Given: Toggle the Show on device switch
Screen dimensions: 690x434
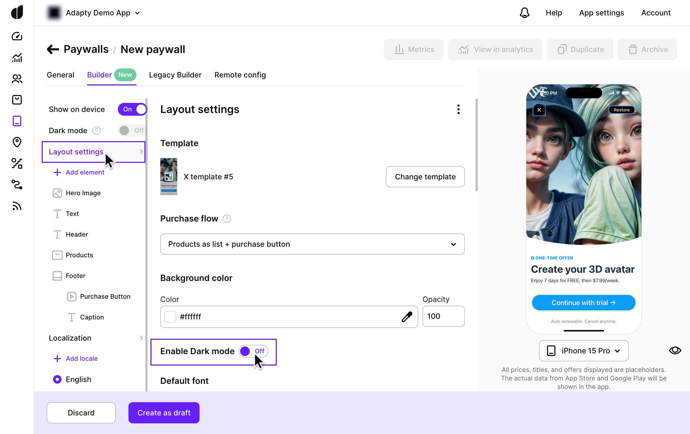Looking at the screenshot, I should (x=132, y=109).
